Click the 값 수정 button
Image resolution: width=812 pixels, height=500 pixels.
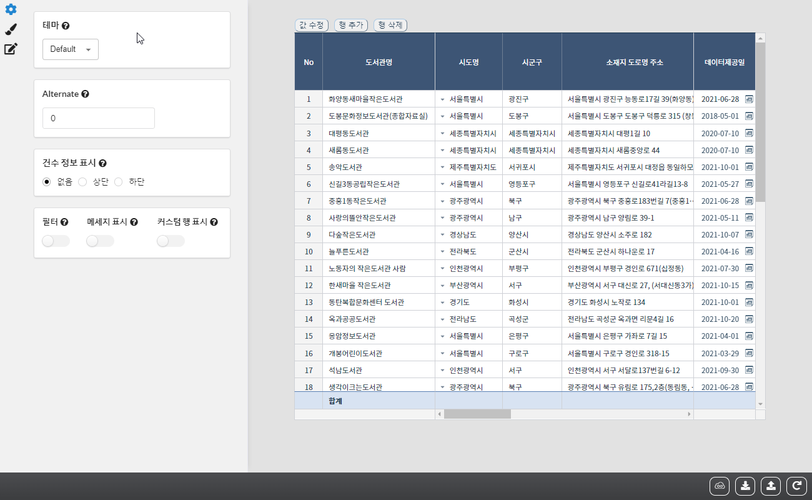point(312,25)
